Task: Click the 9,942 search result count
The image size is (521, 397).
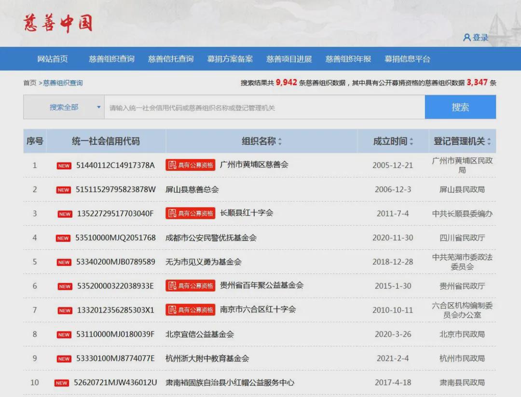Action: [286, 82]
